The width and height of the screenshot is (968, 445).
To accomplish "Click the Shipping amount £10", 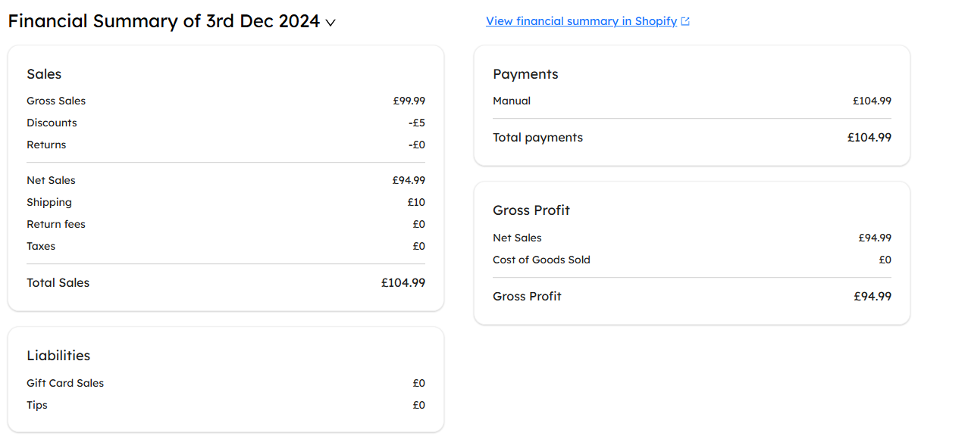I will click(x=416, y=202).
